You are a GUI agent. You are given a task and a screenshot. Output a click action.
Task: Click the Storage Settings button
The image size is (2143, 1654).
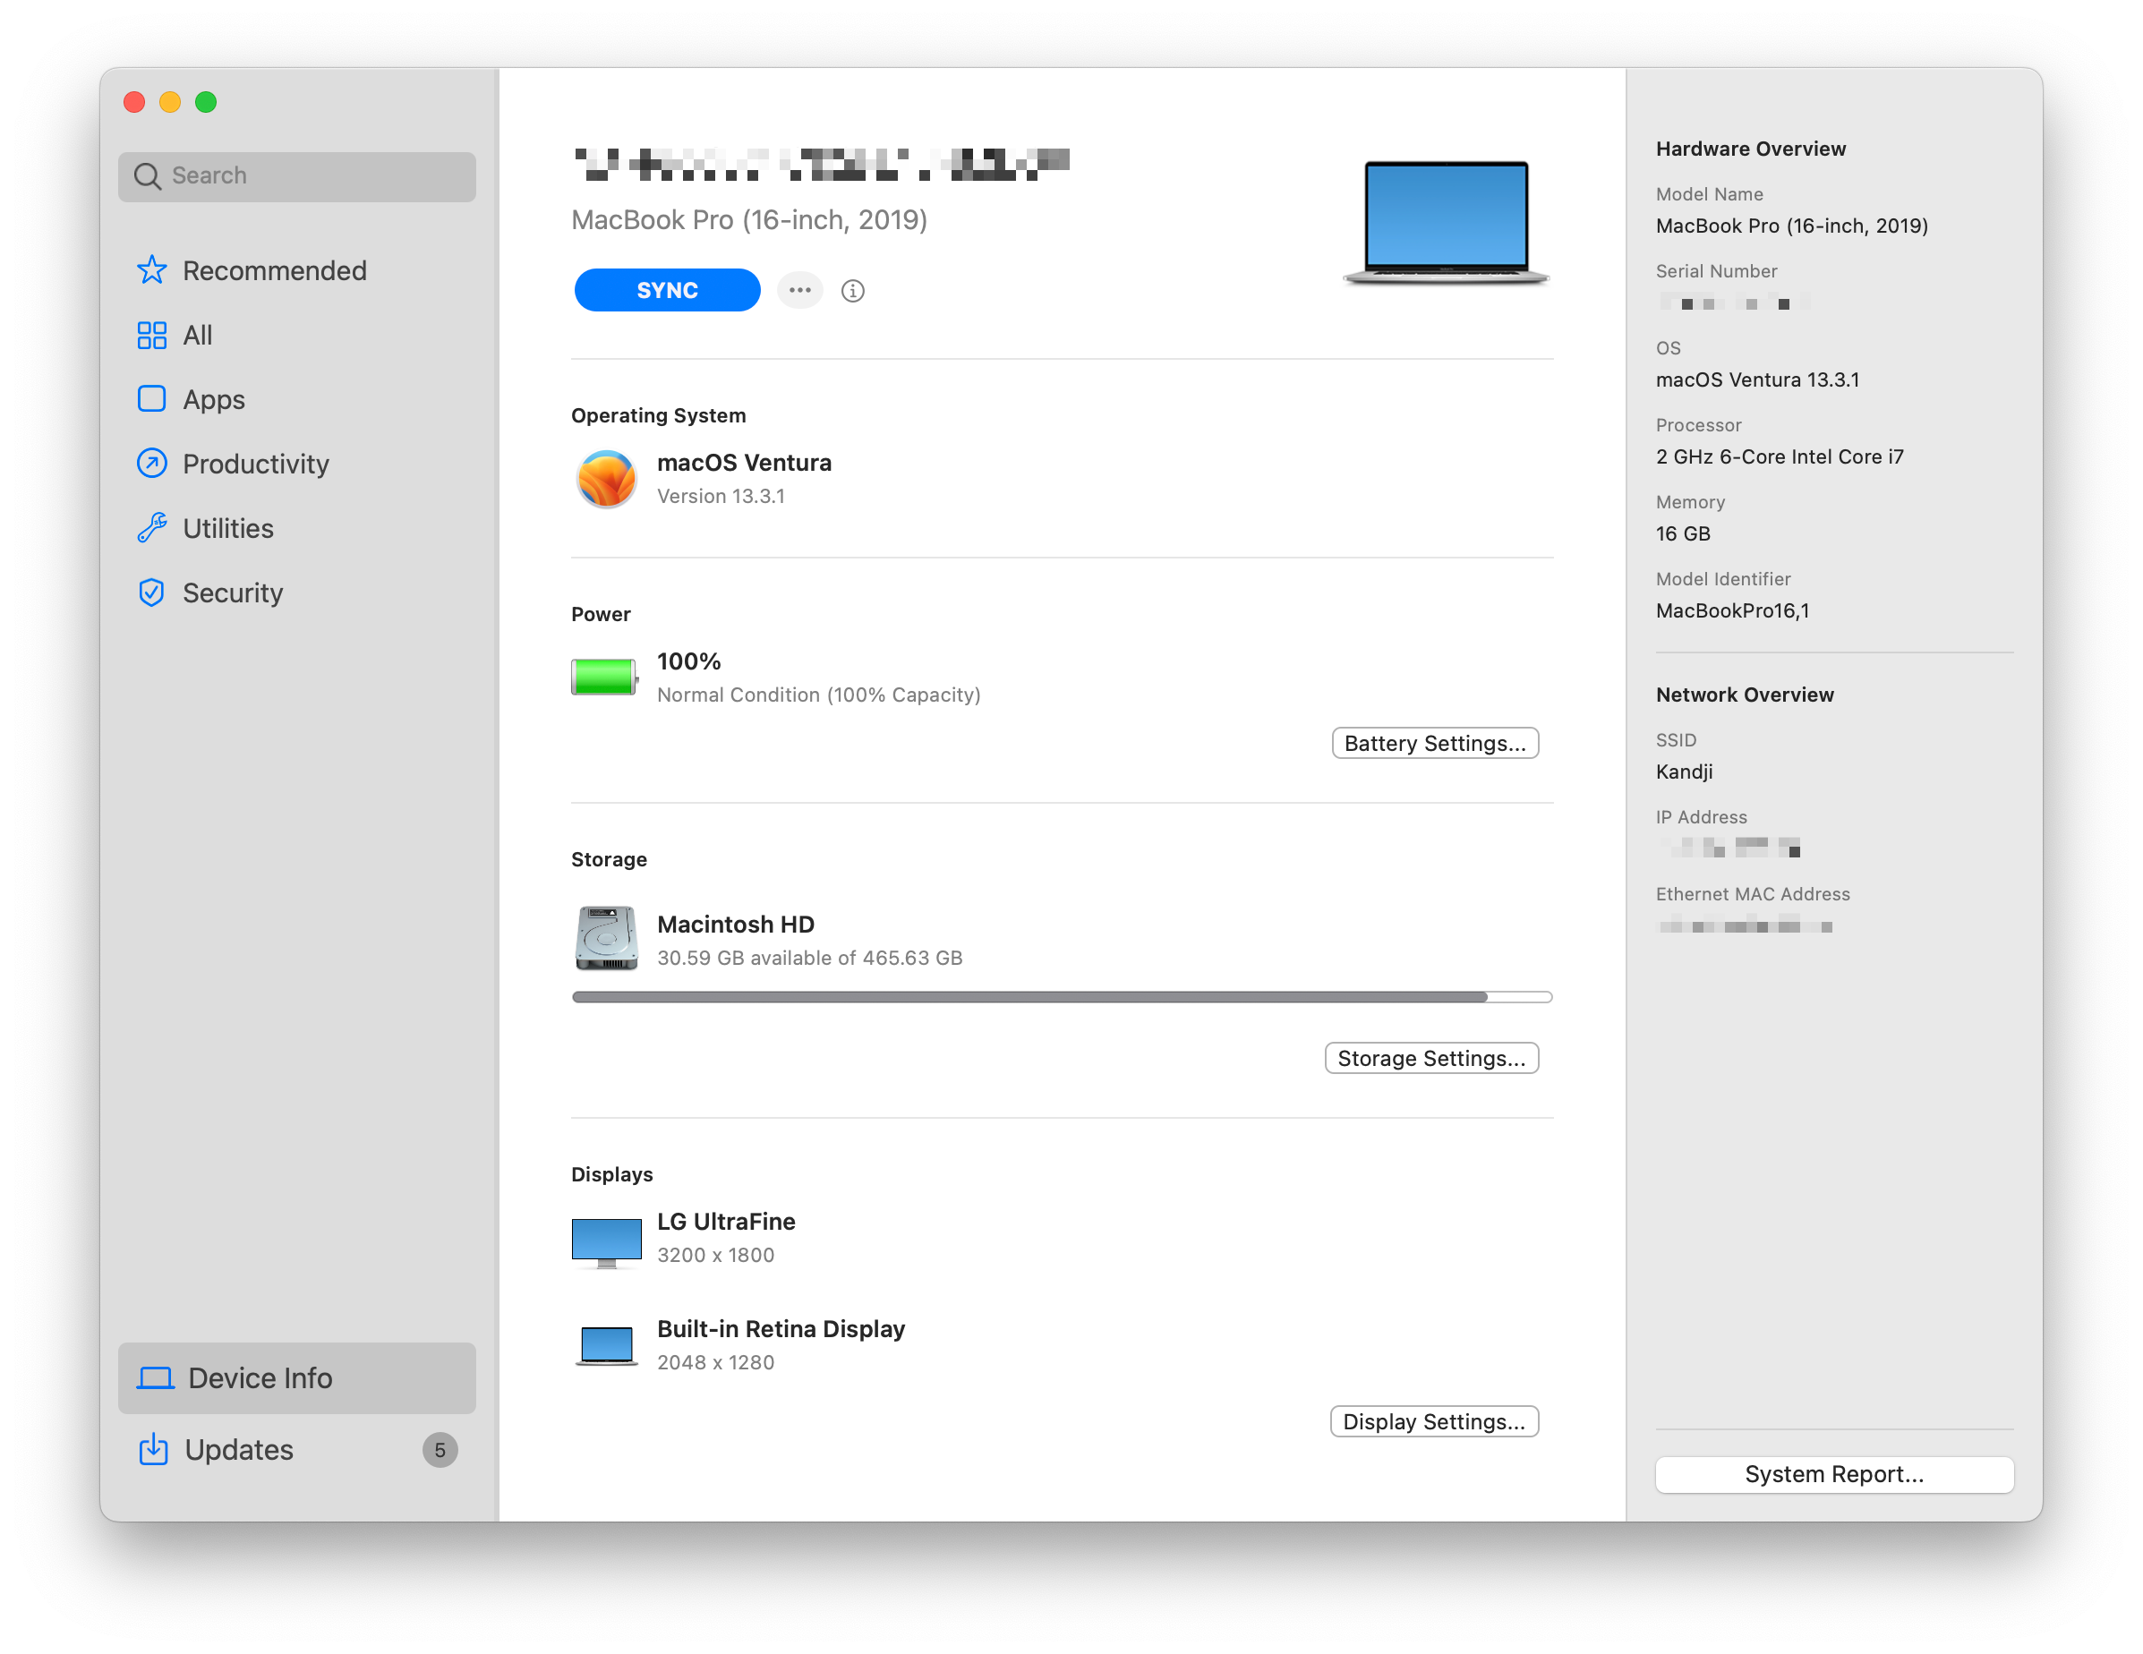(x=1430, y=1059)
